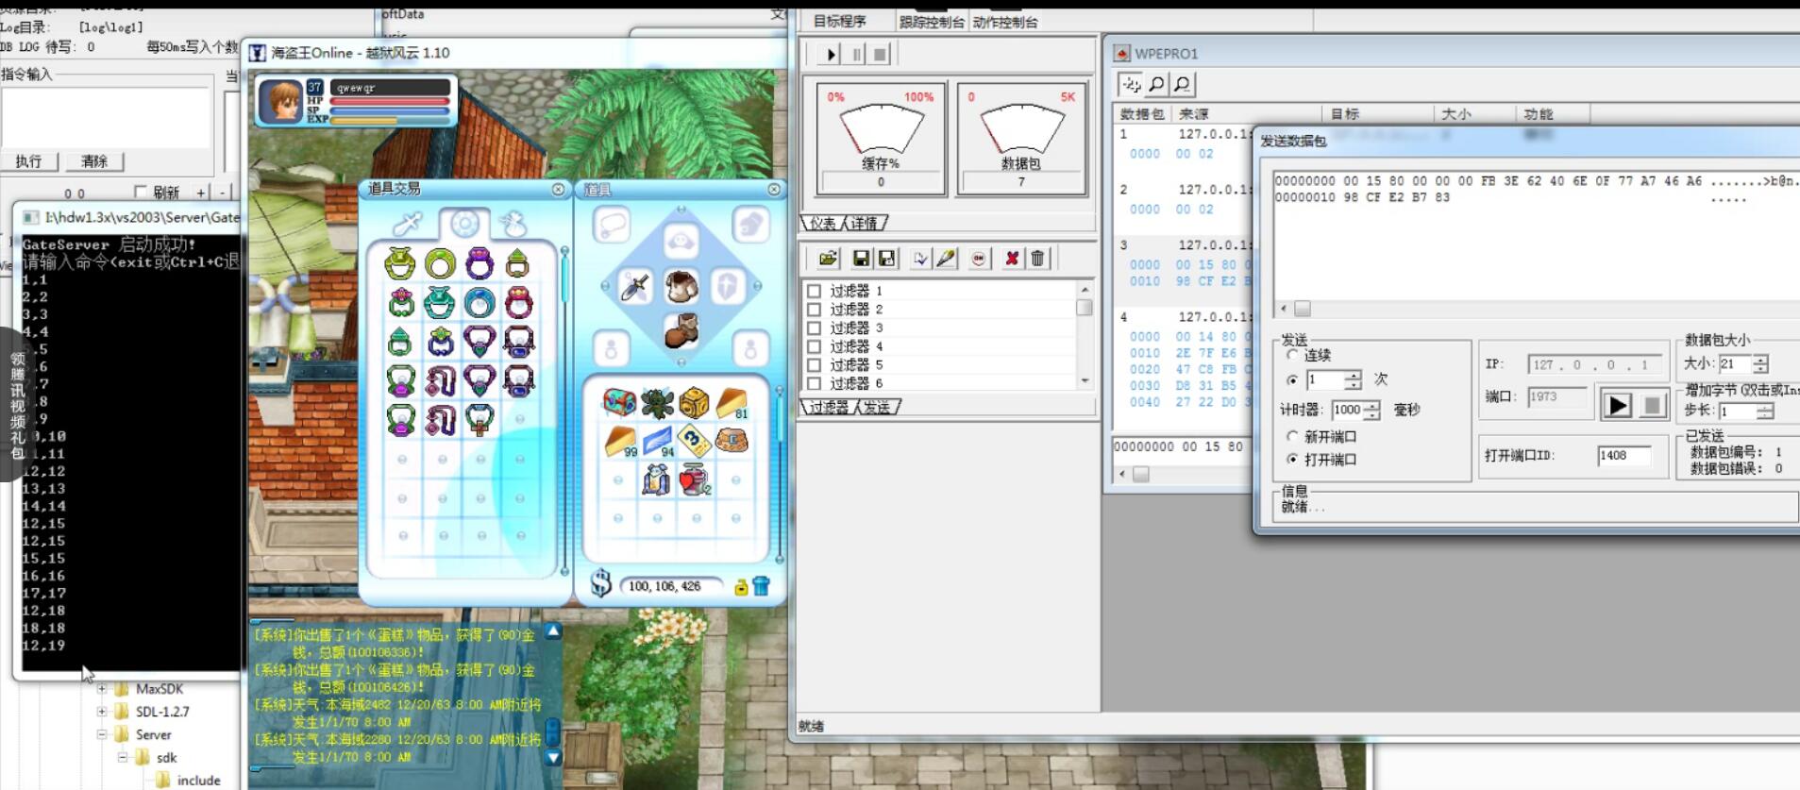1800x790 pixels.
Task: Click the filter list scroll-down arrow
Action: [x=1085, y=381]
